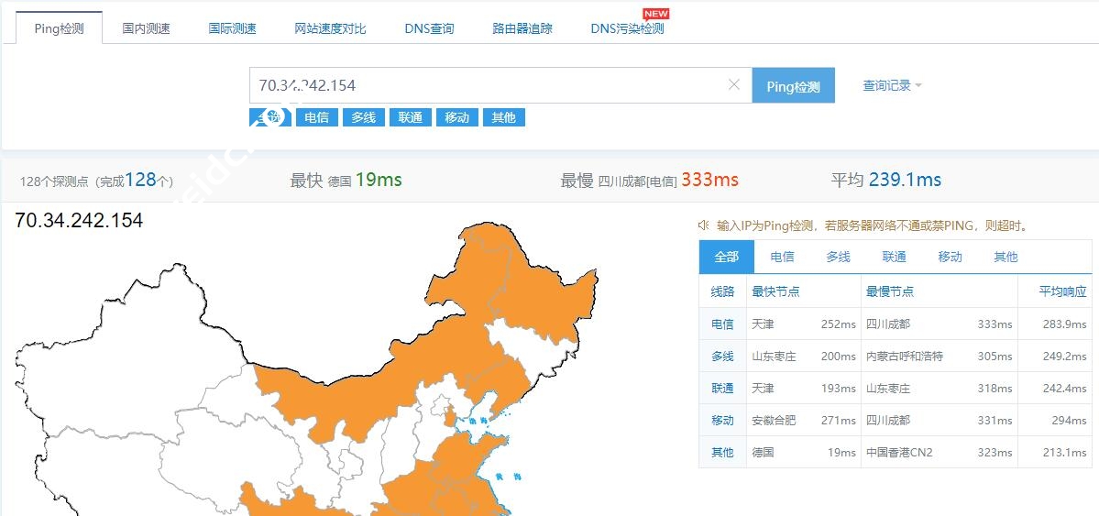Toggle the 电信 filter under search box
Viewport: 1099px width, 516px height.
point(317,117)
